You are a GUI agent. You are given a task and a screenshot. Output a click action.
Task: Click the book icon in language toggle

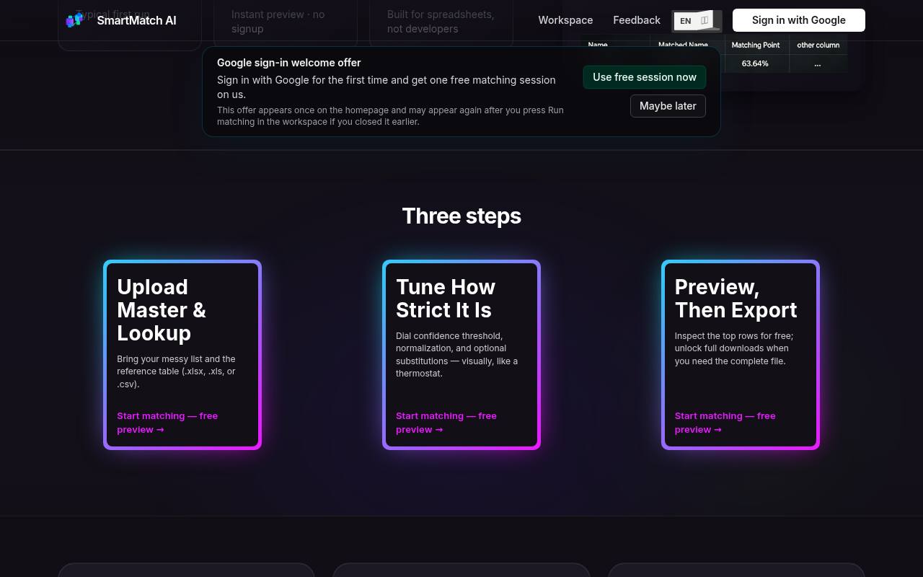pos(705,20)
